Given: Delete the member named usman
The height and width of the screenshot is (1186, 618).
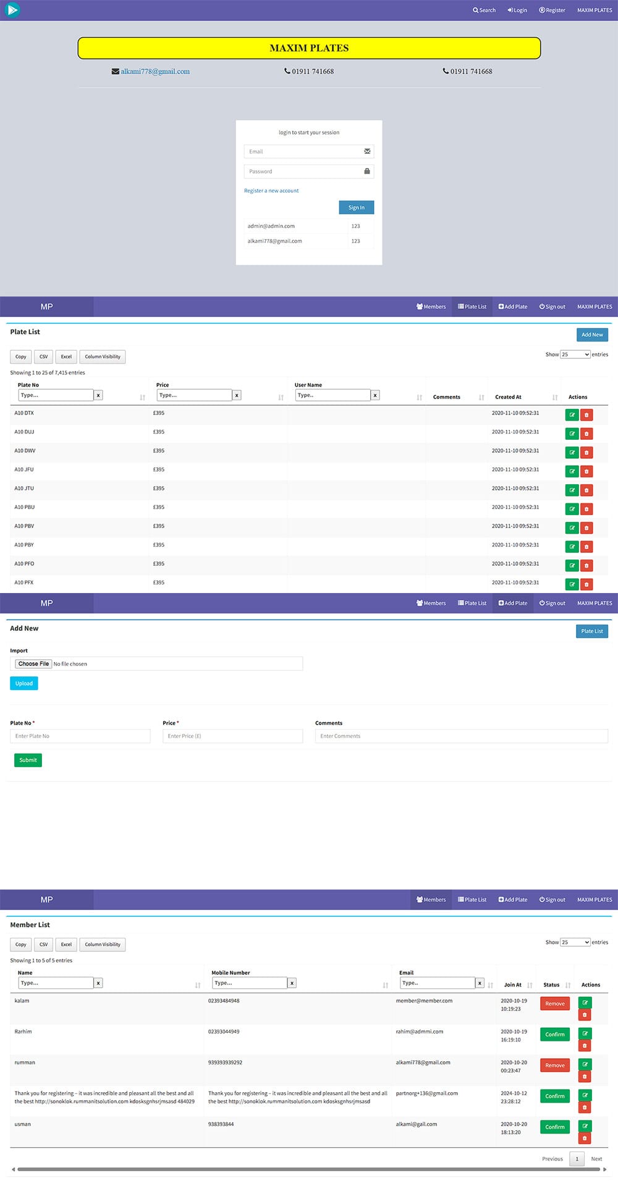Looking at the screenshot, I should pyautogui.click(x=585, y=1138).
